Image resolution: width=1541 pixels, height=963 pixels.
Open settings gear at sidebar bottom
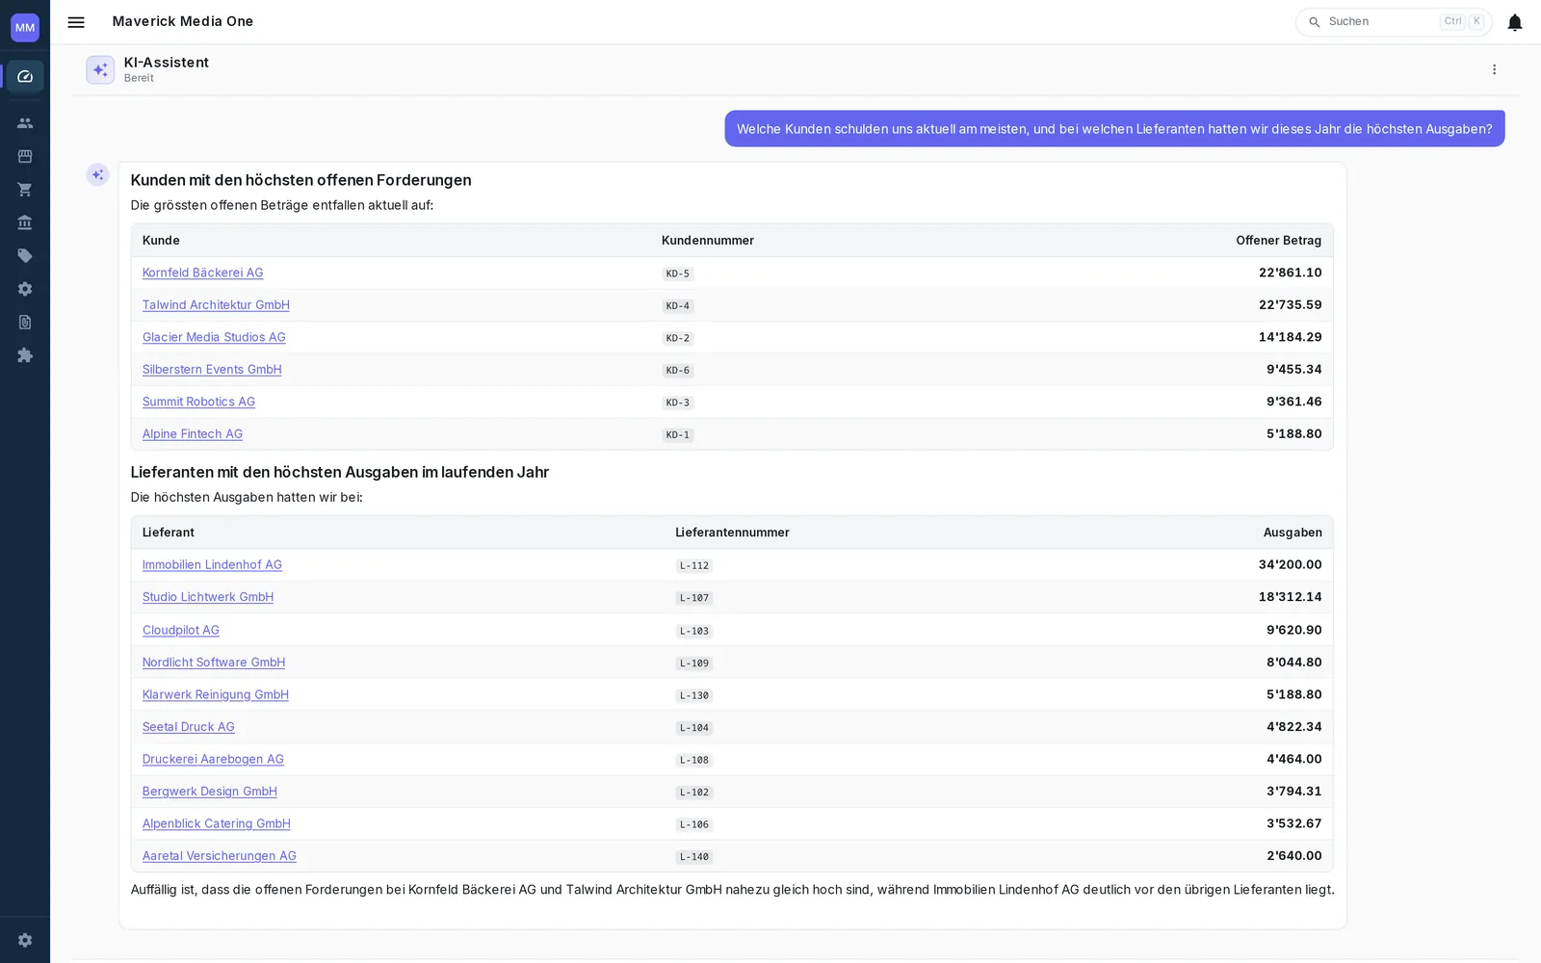click(25, 940)
